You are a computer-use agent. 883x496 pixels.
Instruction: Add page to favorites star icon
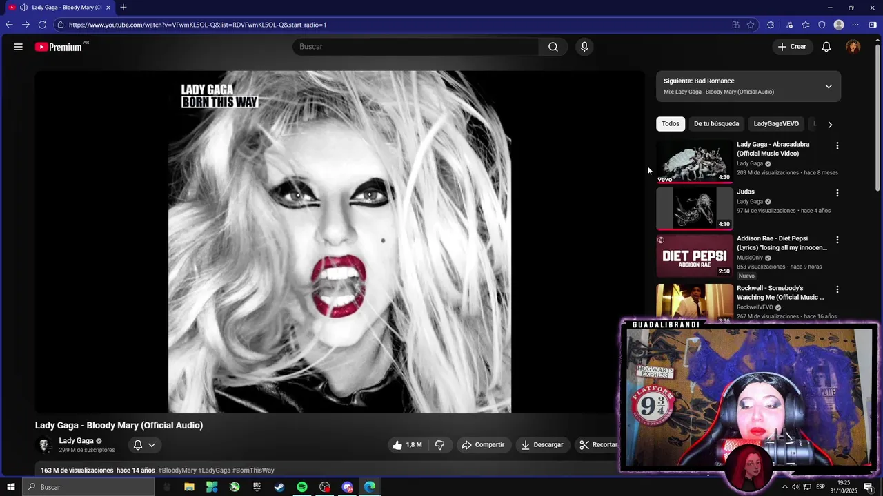point(751,25)
